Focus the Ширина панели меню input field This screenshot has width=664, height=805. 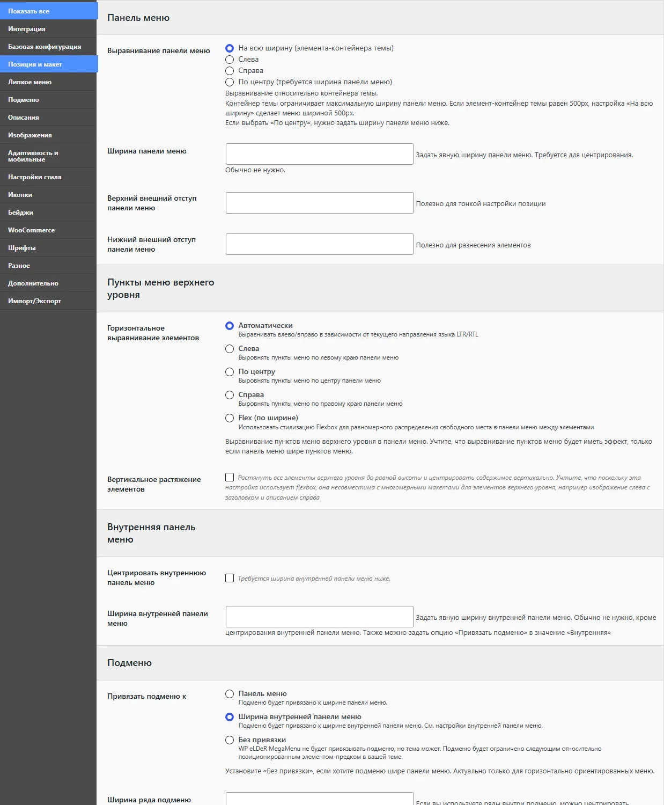coord(320,154)
